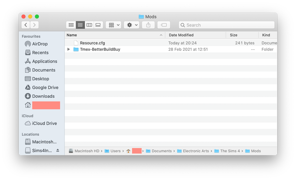
Task: Switch to gallery view
Action: coord(98,25)
